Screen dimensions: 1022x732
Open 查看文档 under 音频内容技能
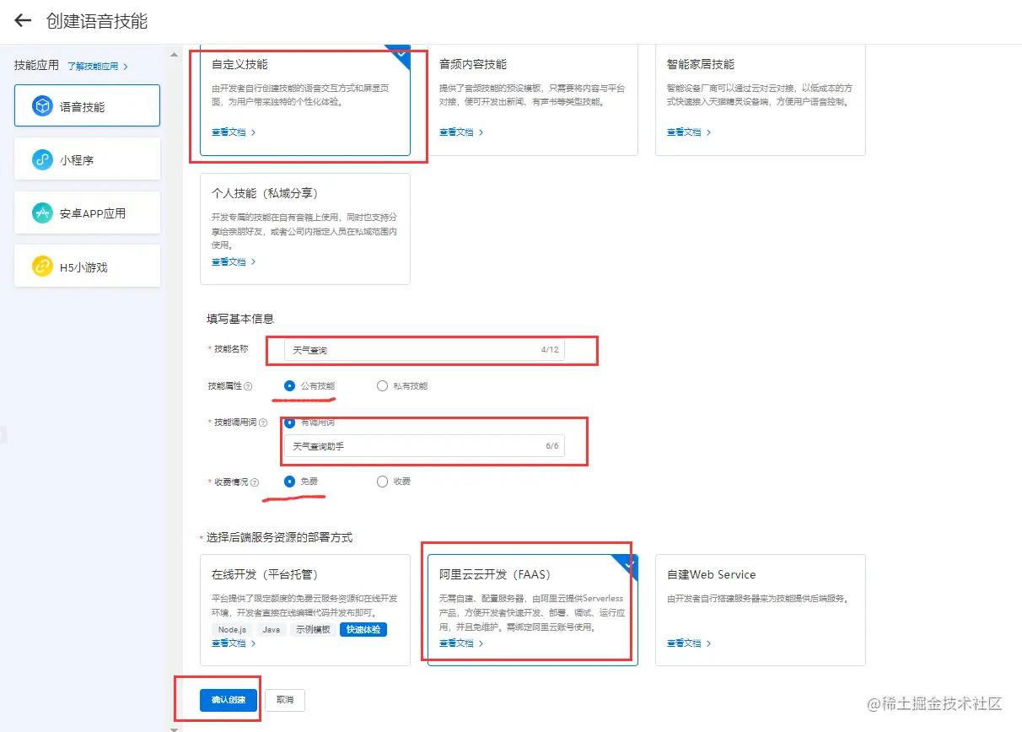[461, 132]
